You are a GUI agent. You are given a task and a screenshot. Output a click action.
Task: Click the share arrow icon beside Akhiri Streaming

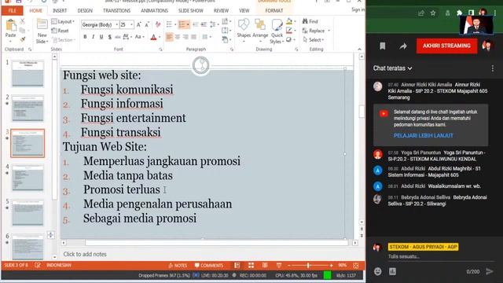[403, 46]
